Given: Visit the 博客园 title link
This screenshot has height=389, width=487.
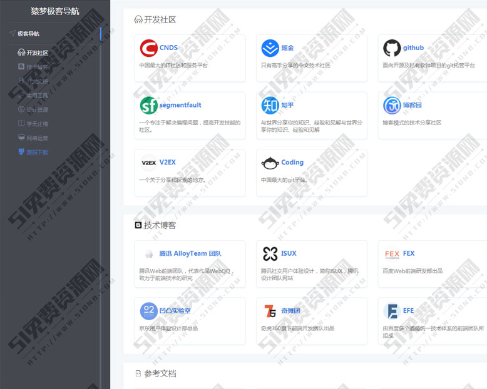Looking at the screenshot, I should (412, 105).
